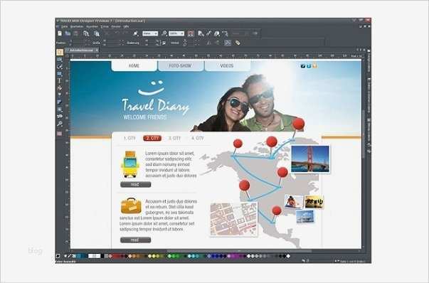
Task: Close the Introduction.xar document tab
Action: coord(97,50)
